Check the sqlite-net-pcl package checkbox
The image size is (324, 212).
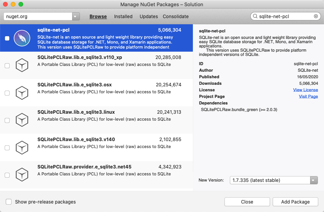click(x=7, y=38)
